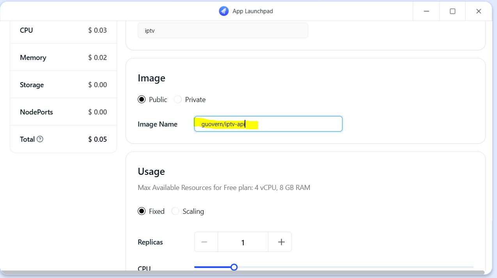Select the Fixed usage radio button

point(142,211)
